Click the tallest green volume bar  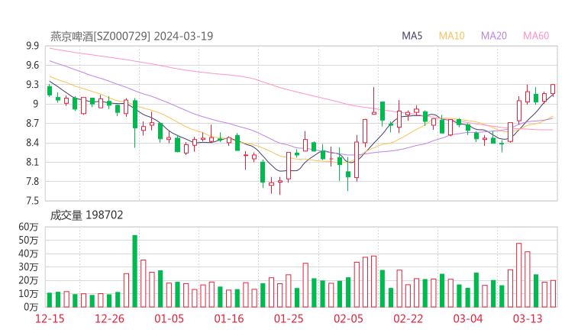point(135,271)
